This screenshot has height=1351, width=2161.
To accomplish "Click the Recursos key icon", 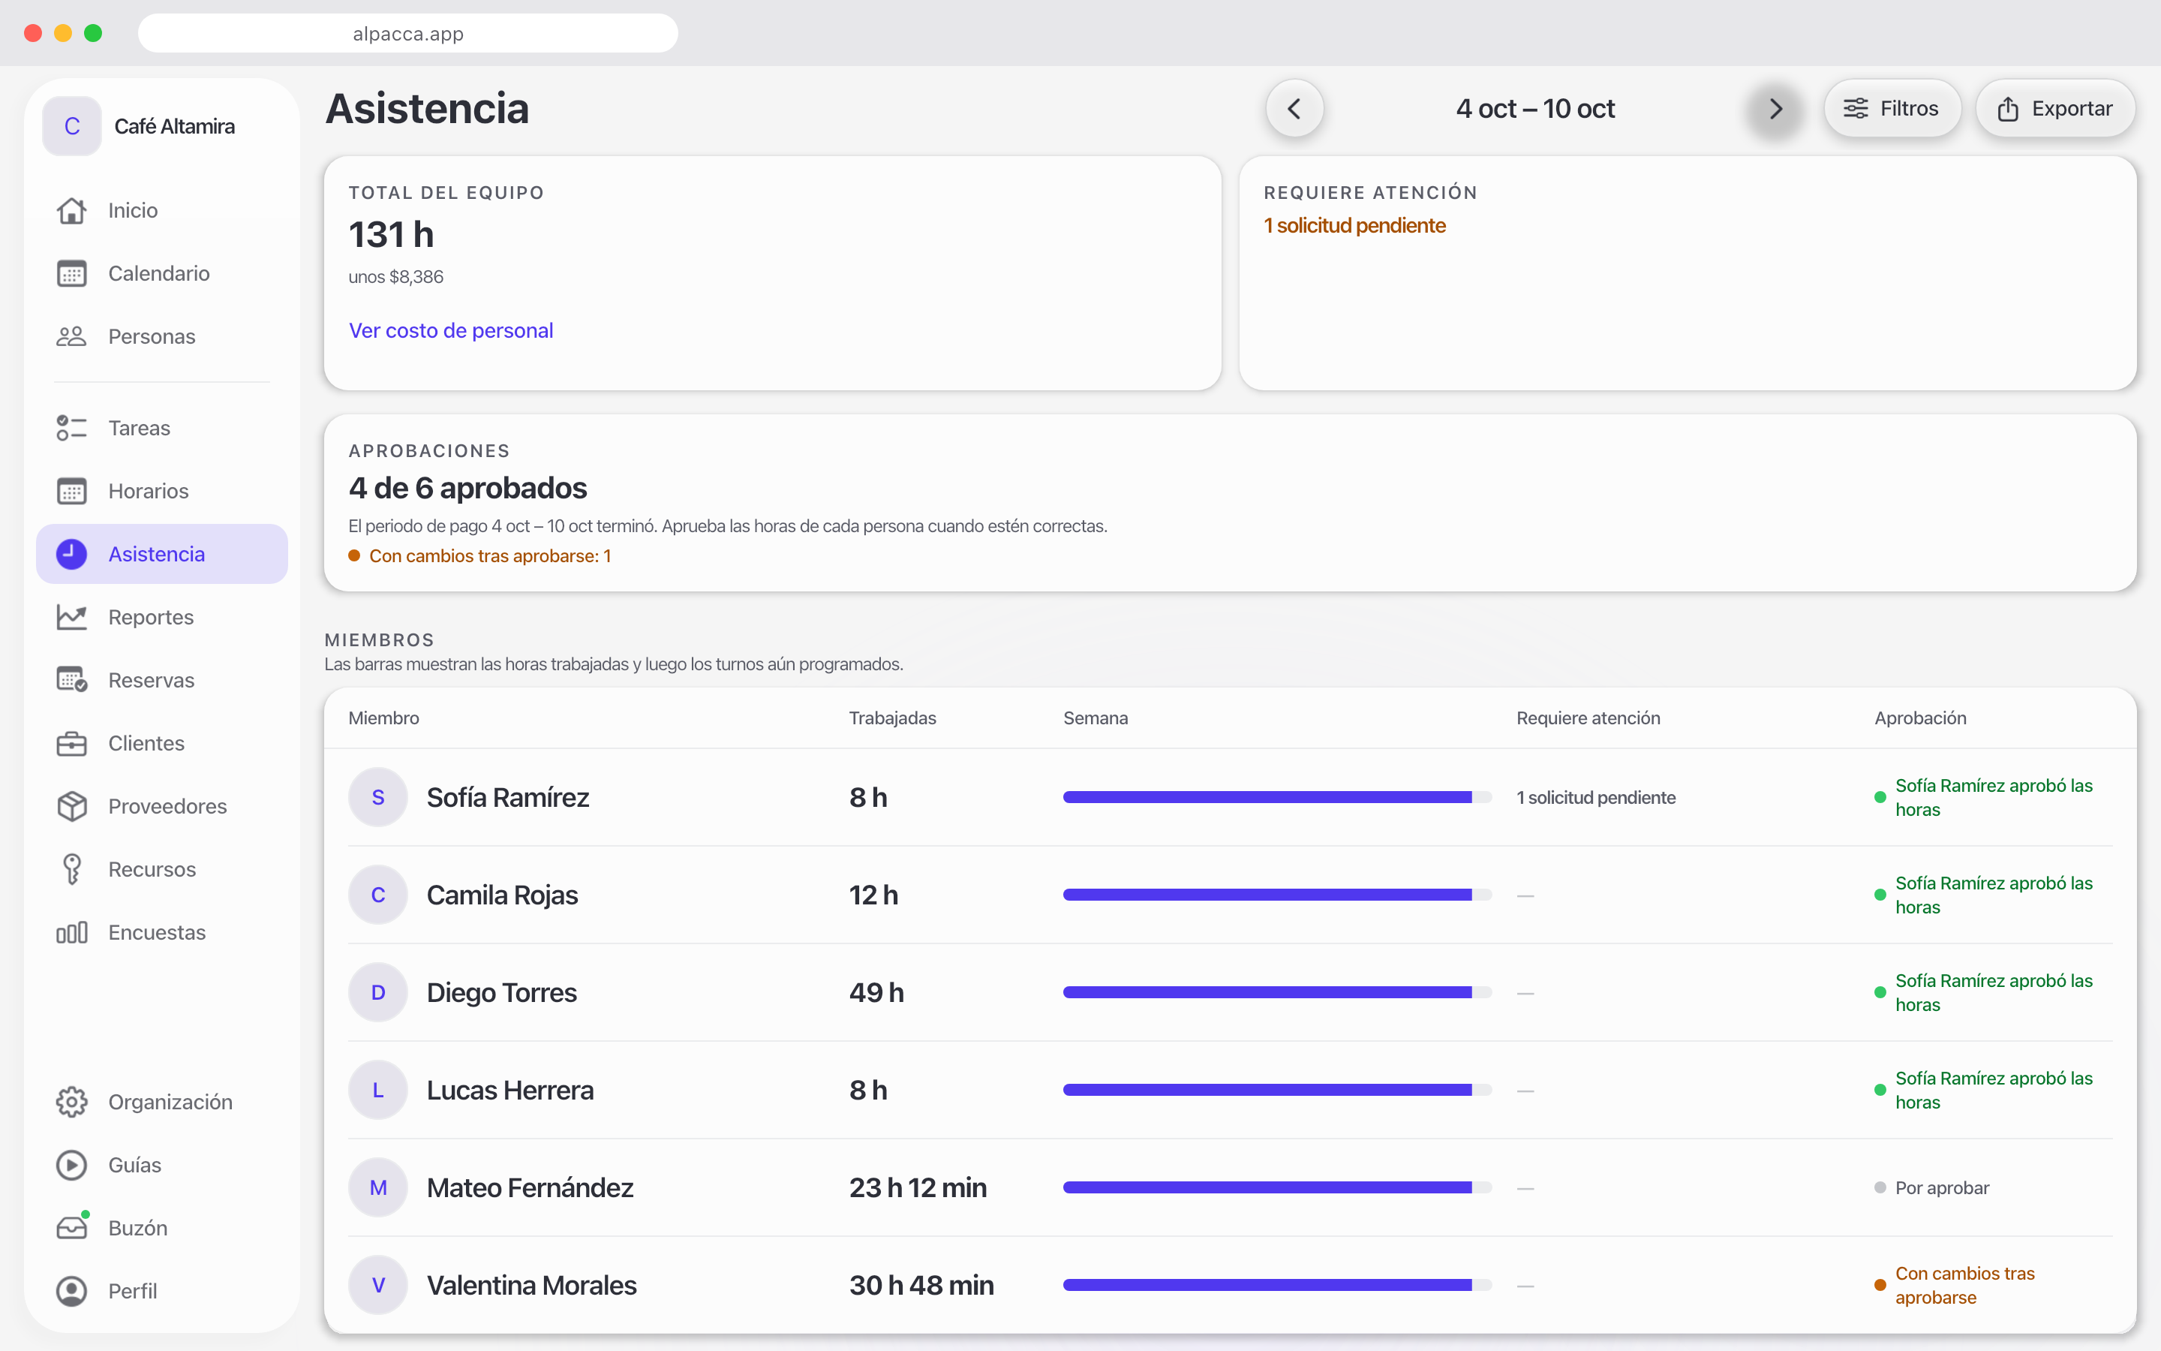I will click(x=71, y=869).
